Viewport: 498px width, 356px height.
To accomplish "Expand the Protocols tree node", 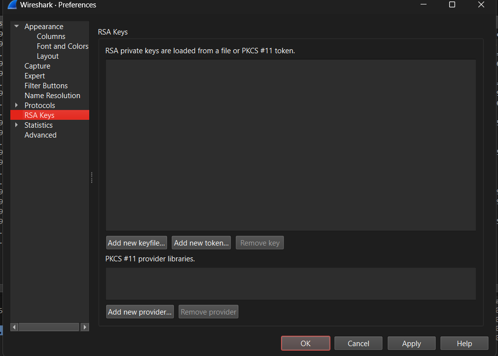I will (16, 105).
